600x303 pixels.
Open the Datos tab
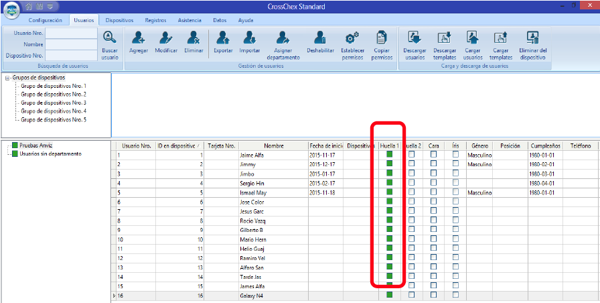pyautogui.click(x=220, y=20)
